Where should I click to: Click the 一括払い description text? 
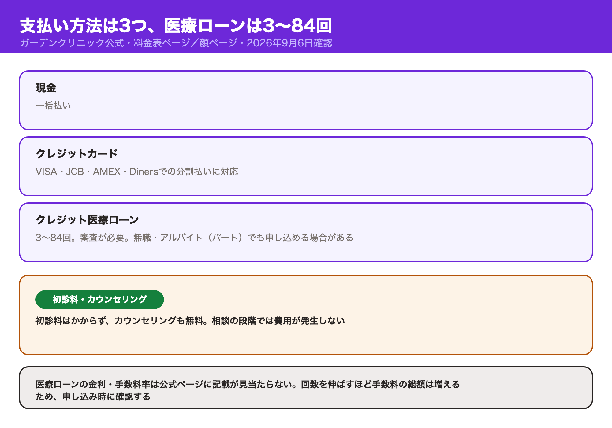[x=53, y=105]
